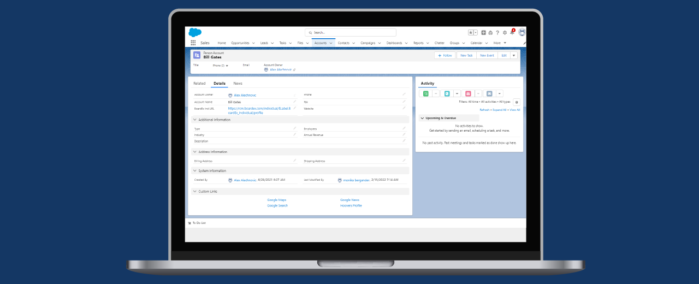Collapse the Upcoming & Overdue section
This screenshot has width=699, height=284.
point(422,118)
